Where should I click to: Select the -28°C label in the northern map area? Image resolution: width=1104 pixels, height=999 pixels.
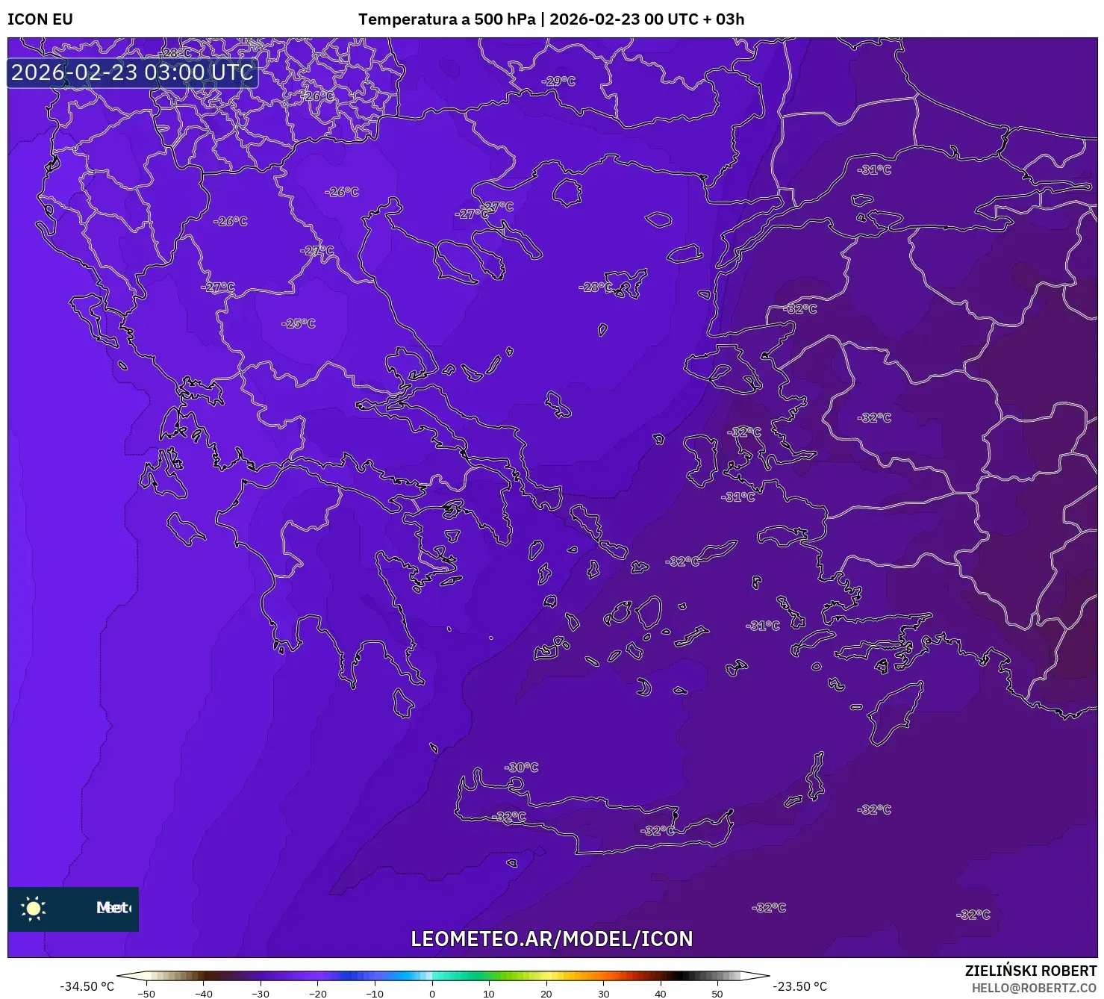pos(176,52)
